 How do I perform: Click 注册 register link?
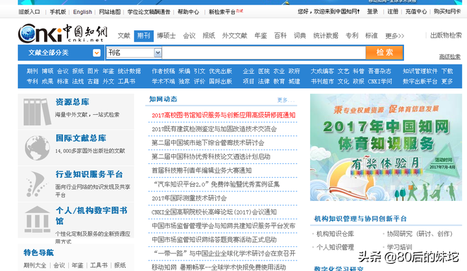393,12
